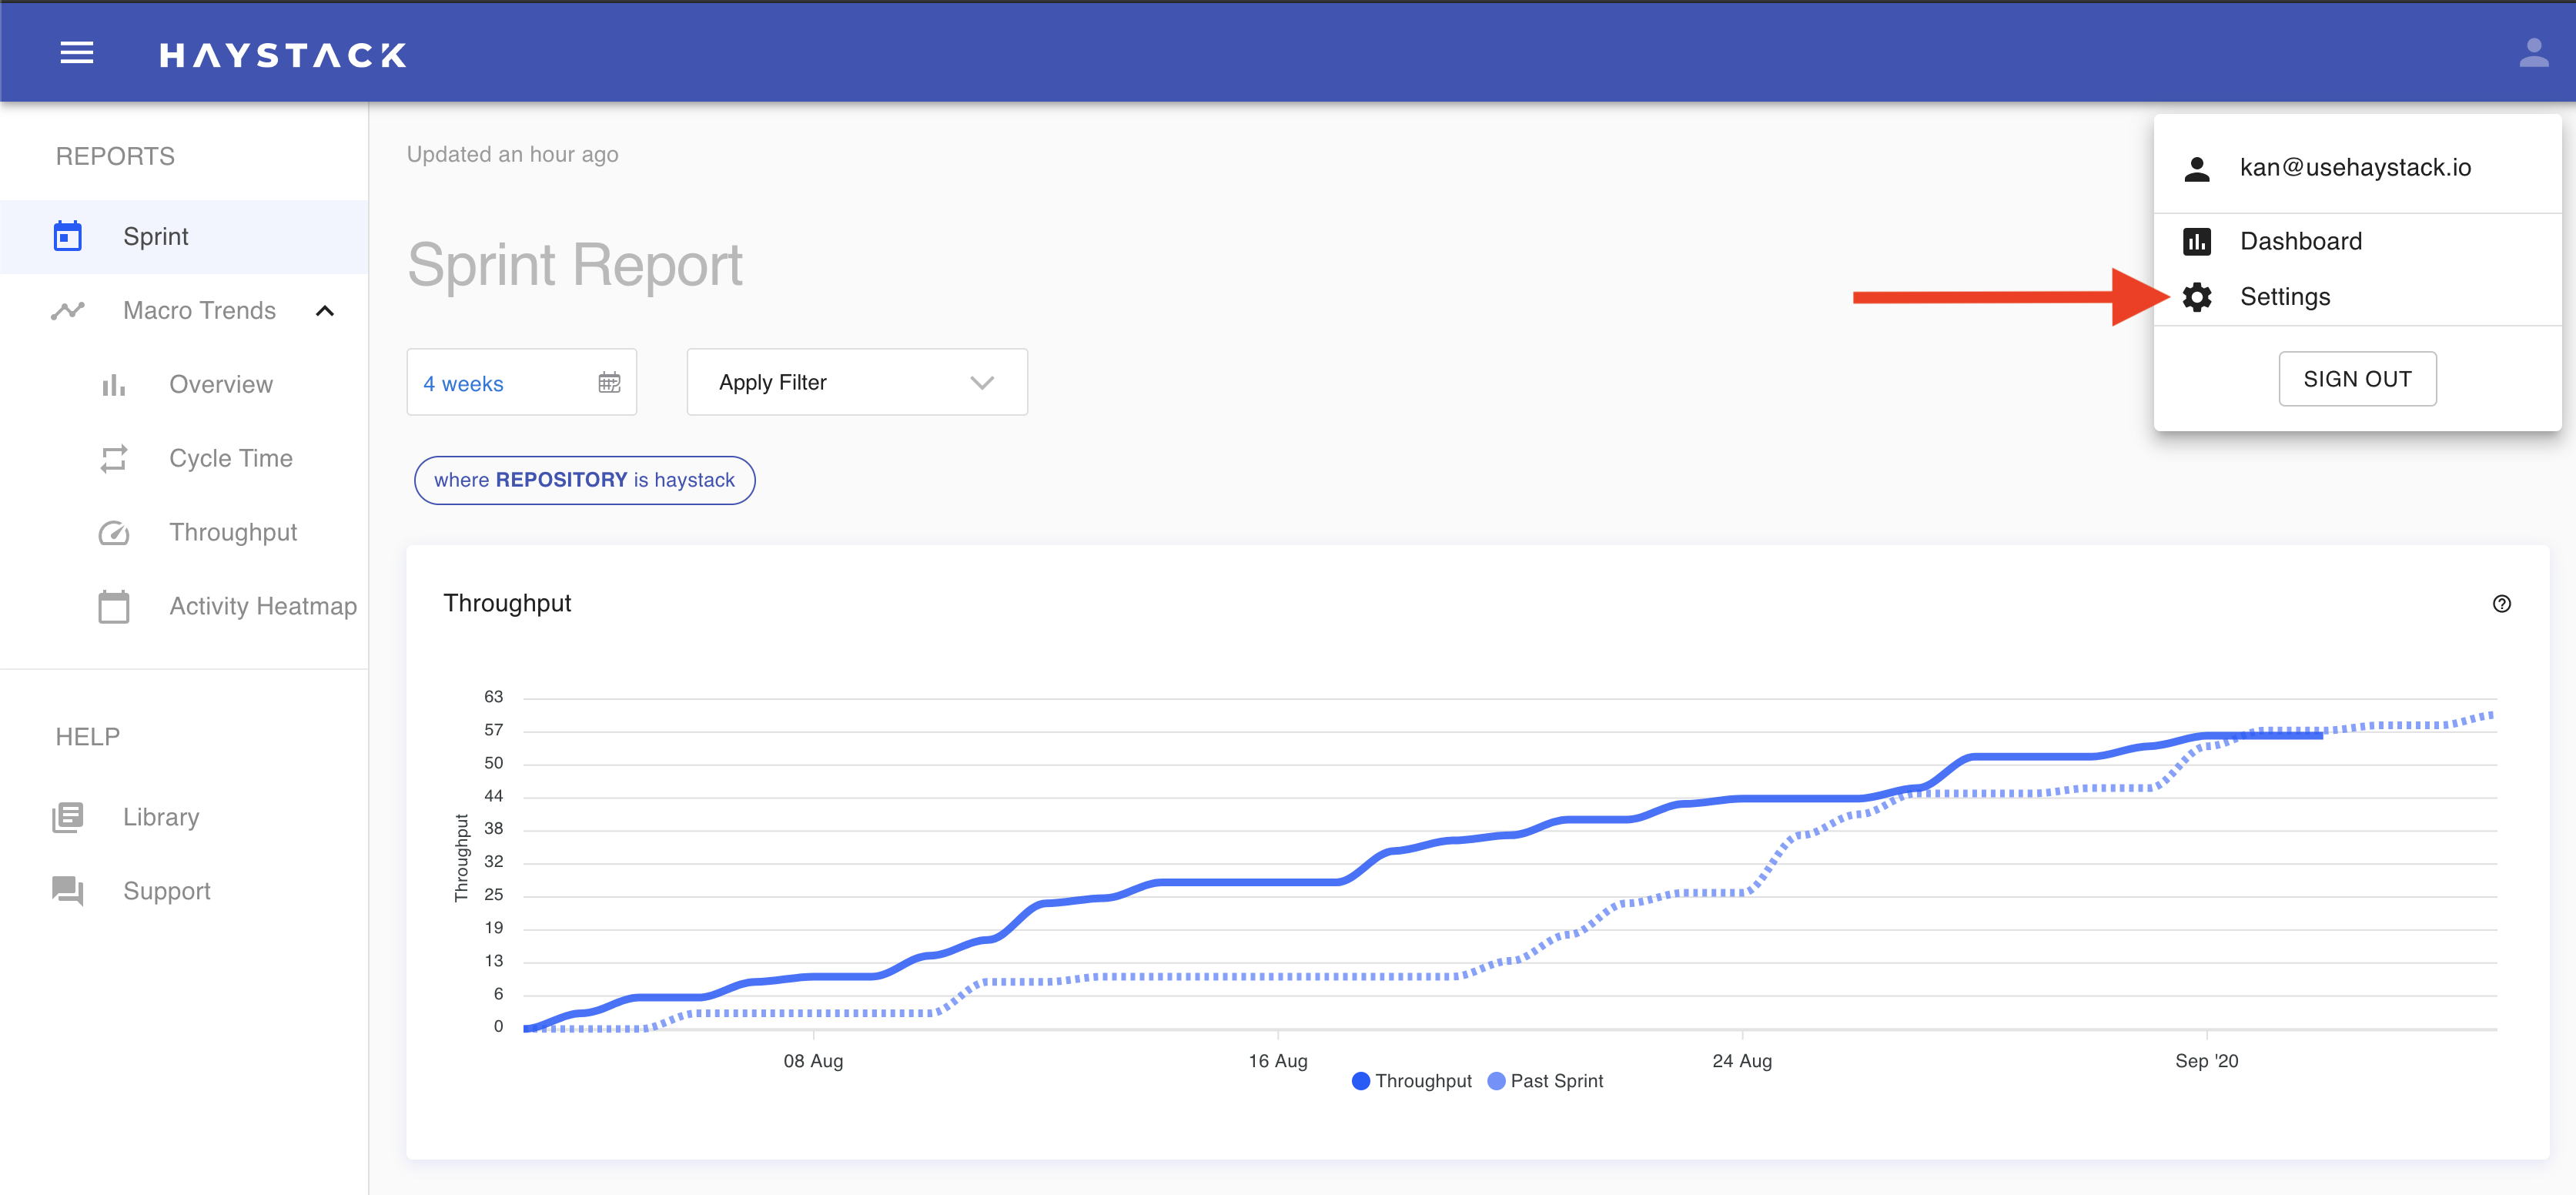
Task: Select Dashboard from the user menu
Action: coord(2300,241)
